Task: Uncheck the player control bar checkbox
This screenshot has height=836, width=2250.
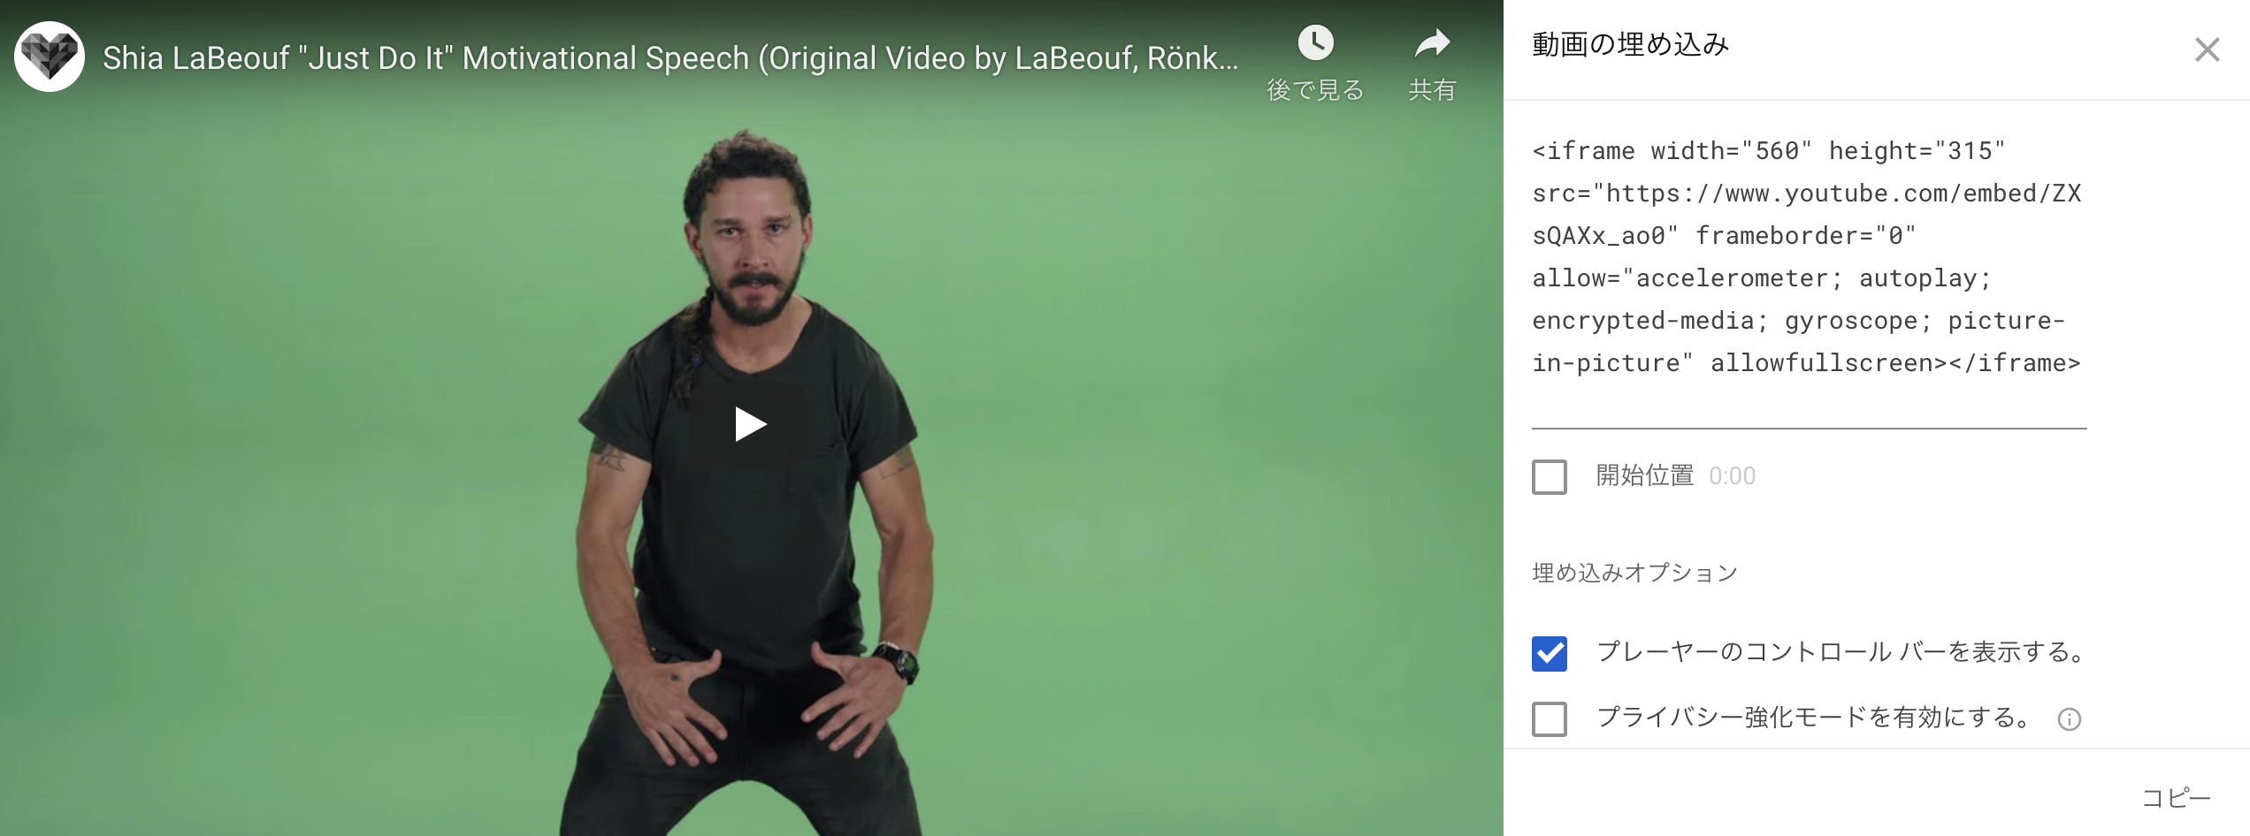Action: (x=1550, y=654)
